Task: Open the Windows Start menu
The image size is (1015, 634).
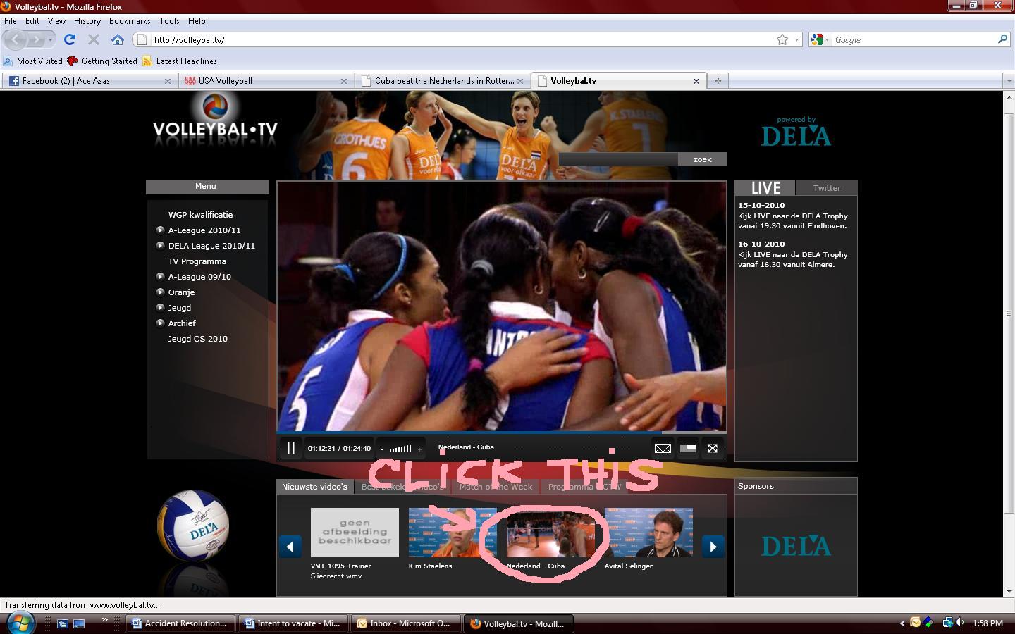Action: 20,623
